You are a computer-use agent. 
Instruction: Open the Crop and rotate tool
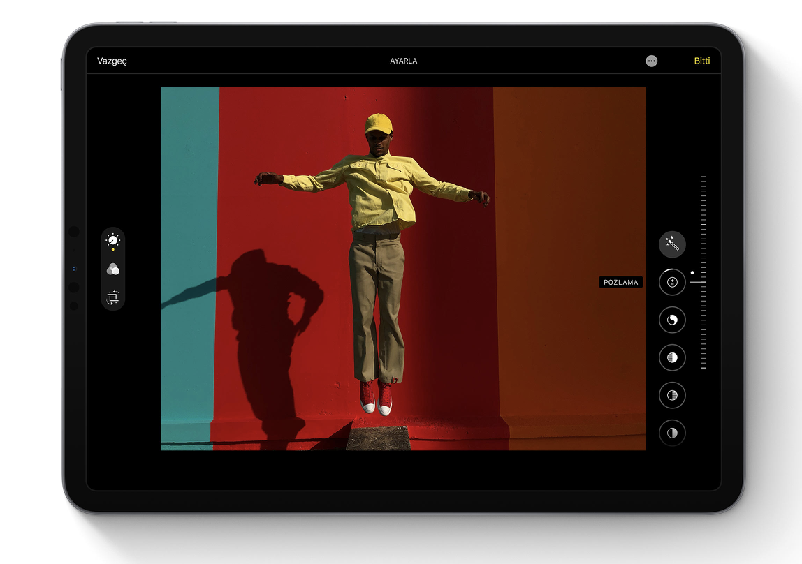(112, 297)
